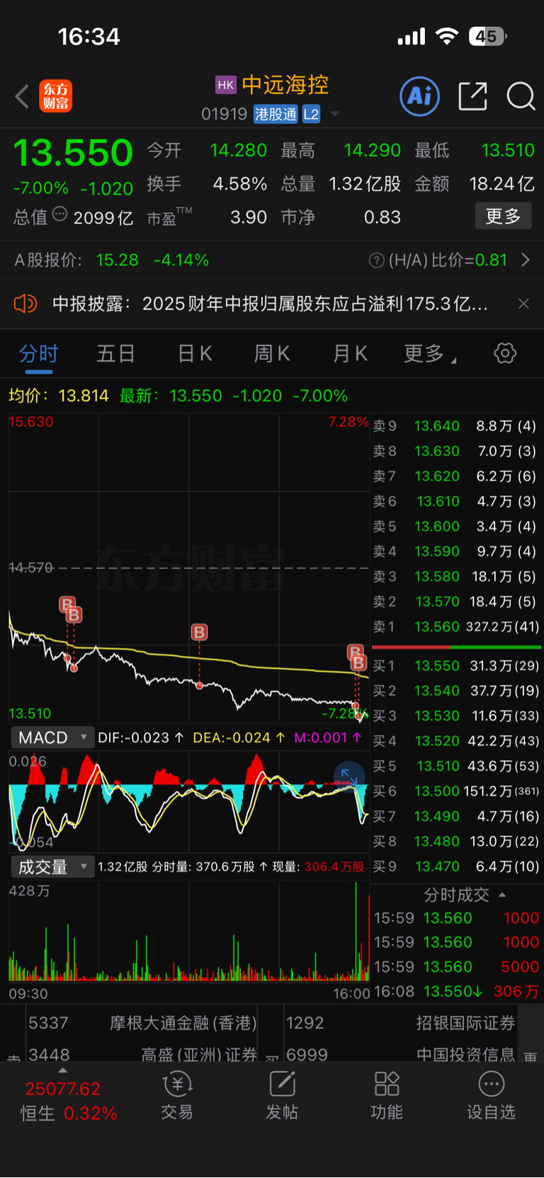Image resolution: width=544 pixels, height=1178 pixels.
Task: Tap the H/A ratio question mark icon
Action: (377, 261)
